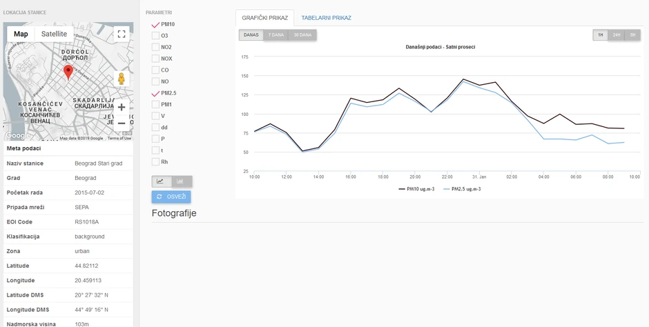649x327 pixels.
Task: Show data for 7 dana
Action: coord(276,35)
